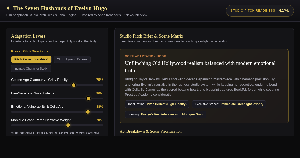Click the Act Breakdown & Scene Prioritization heading
The height and width of the screenshot is (158, 300).
[x=151, y=131]
